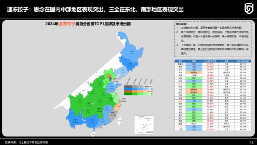
Task: Select the Jilin province on the map
Action: point(130,64)
